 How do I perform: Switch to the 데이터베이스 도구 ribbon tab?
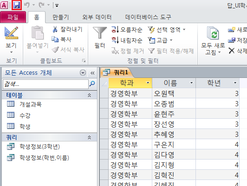(148, 17)
